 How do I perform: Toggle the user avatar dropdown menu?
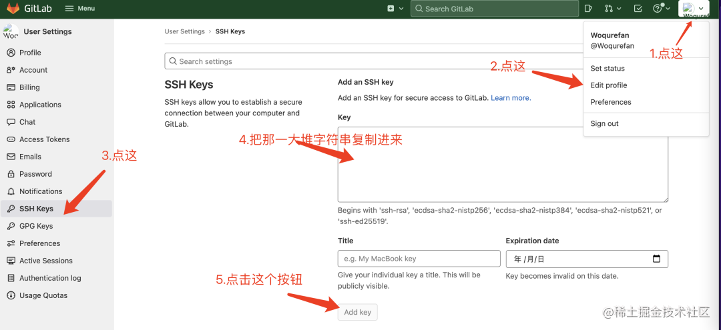pos(694,8)
